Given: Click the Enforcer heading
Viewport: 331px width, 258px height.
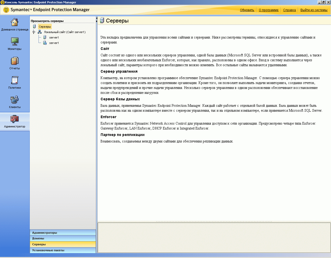Looking at the screenshot, I should pyautogui.click(x=109, y=117).
